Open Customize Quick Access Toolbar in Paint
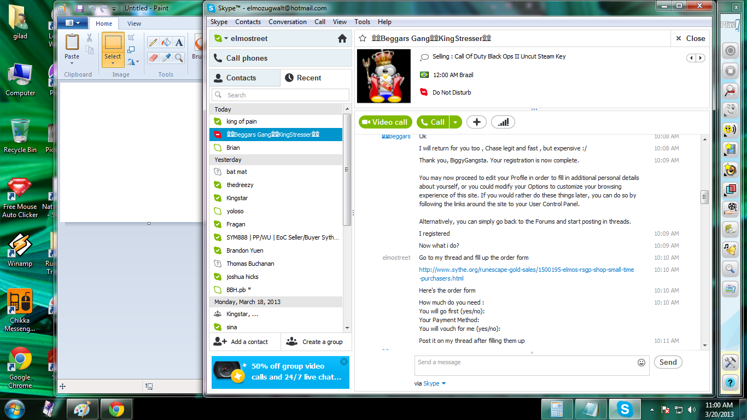747x420 pixels. click(x=114, y=9)
